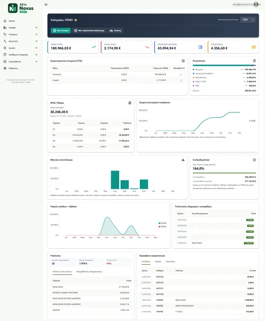Screen dimensions: 265x321
Task: Click the Q2 row in ΦΠΑ table
Action: [x=91, y=135]
